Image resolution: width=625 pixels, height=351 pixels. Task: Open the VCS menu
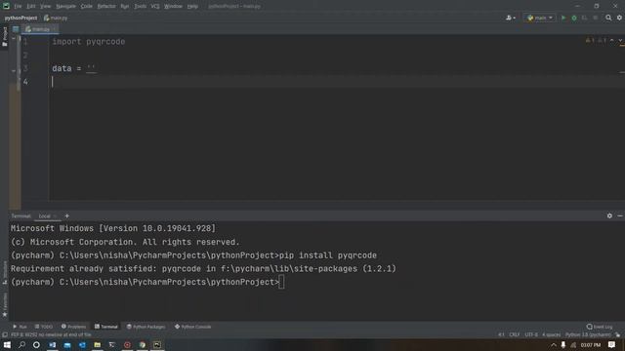(155, 7)
